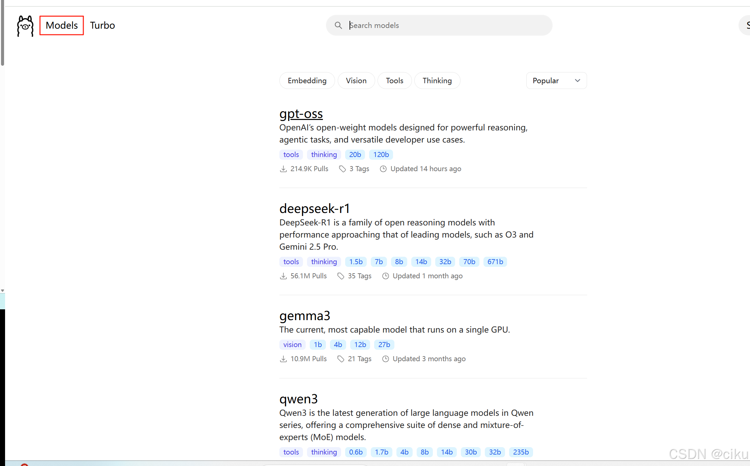Click the deepseek-r1 updated clock icon
This screenshot has width=750, height=466.
click(386, 276)
